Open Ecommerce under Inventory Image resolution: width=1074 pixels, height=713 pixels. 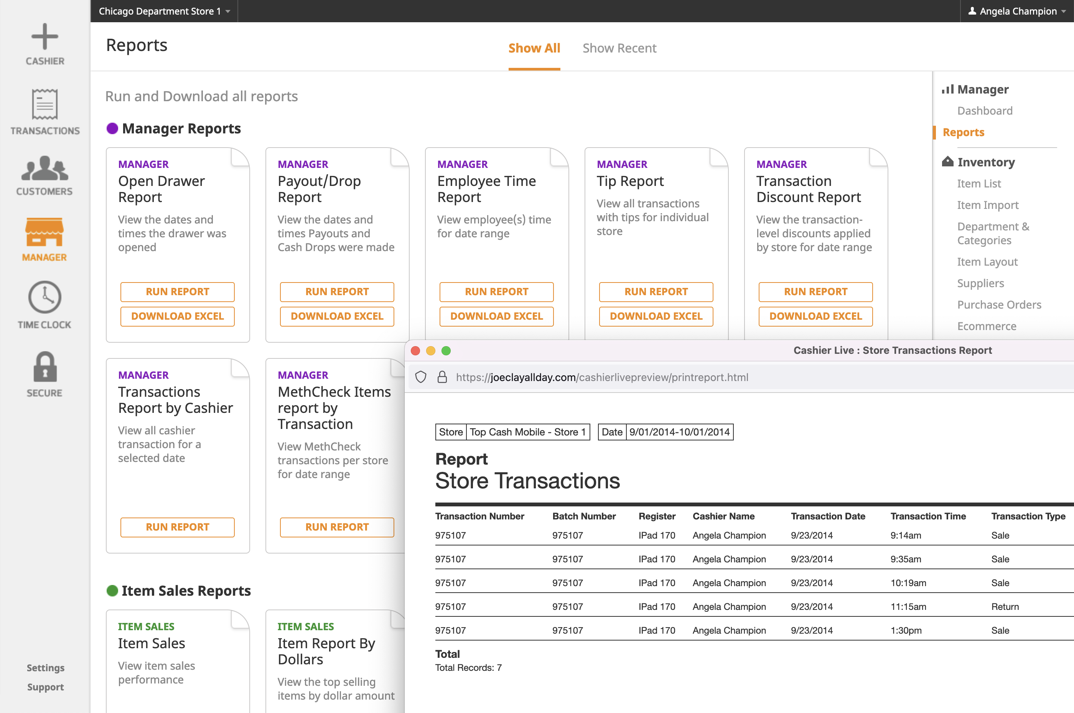(986, 326)
